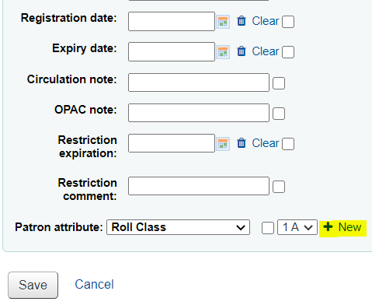Tick the Restriction comment checkbox
This screenshot has height=305, width=372.
279,187
